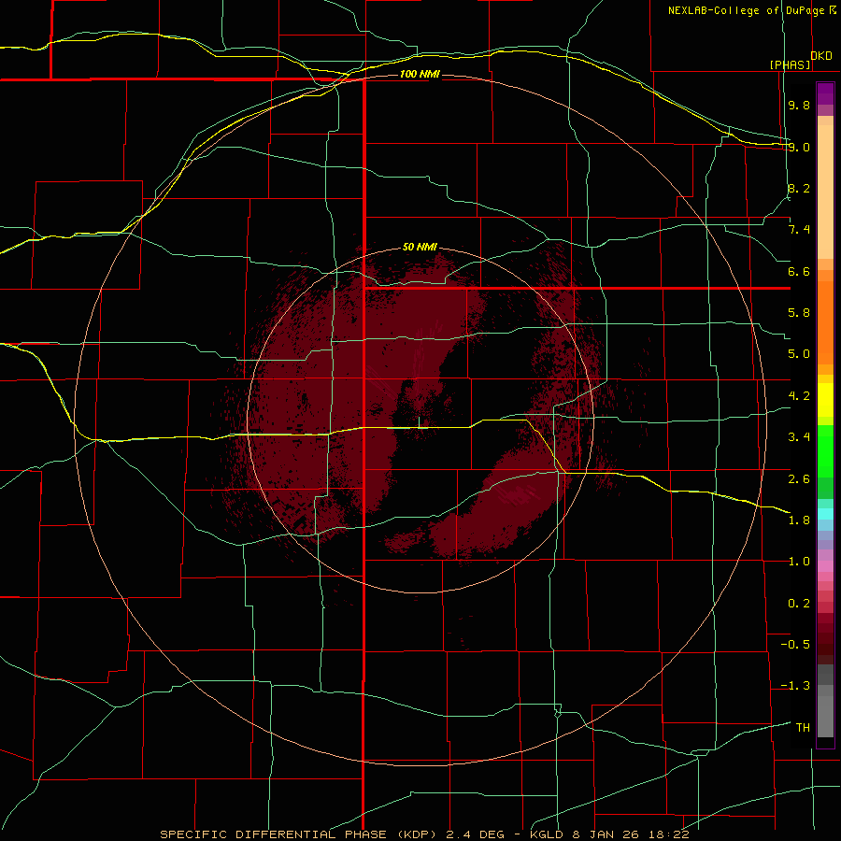Click the -0.5 value on color scale
This screenshot has height=841, width=841.
pyautogui.click(x=795, y=645)
